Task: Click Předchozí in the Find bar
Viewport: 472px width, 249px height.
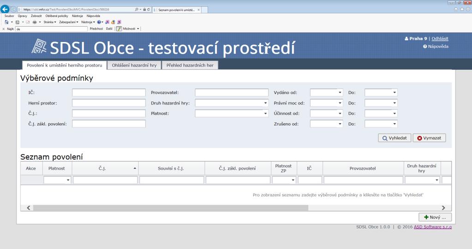Action: click(x=96, y=29)
